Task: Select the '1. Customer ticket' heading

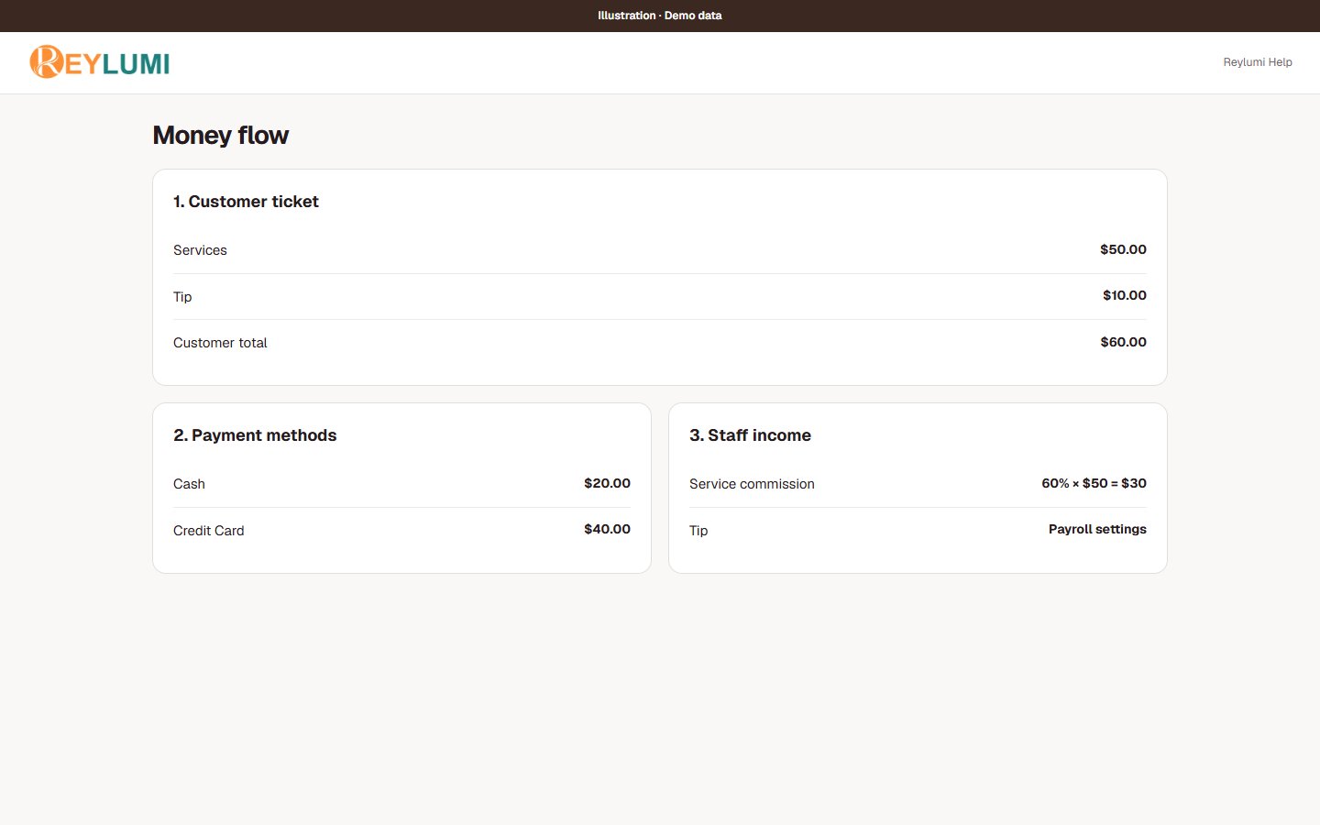Action: tap(246, 202)
